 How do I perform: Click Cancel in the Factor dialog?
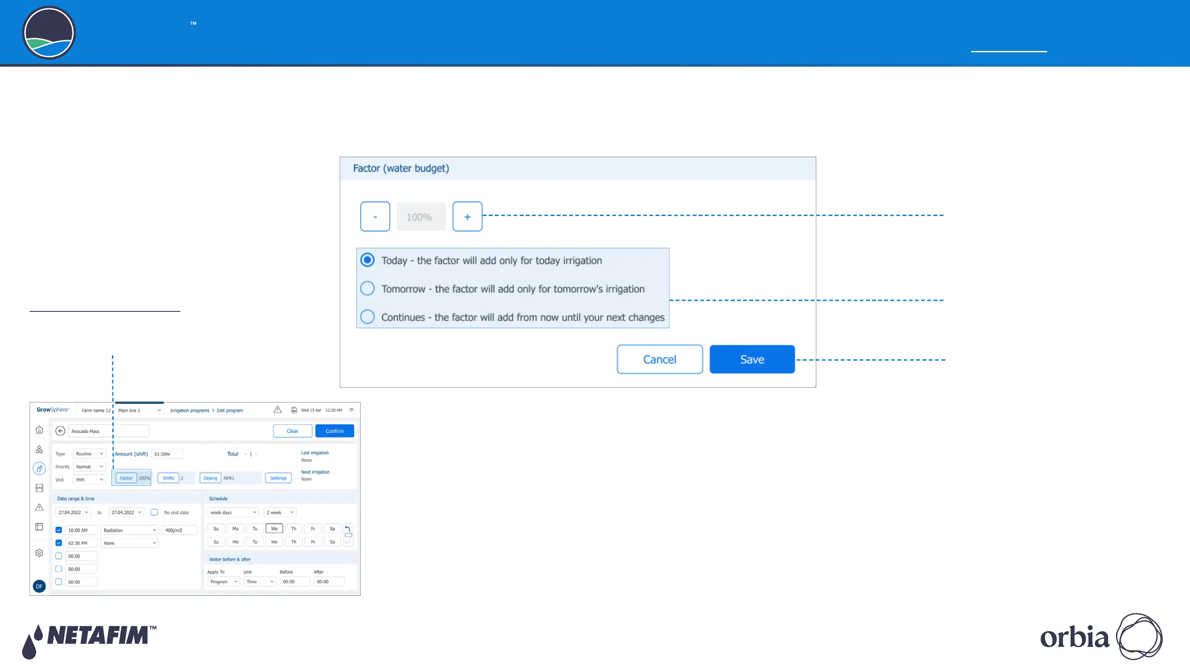coord(659,359)
